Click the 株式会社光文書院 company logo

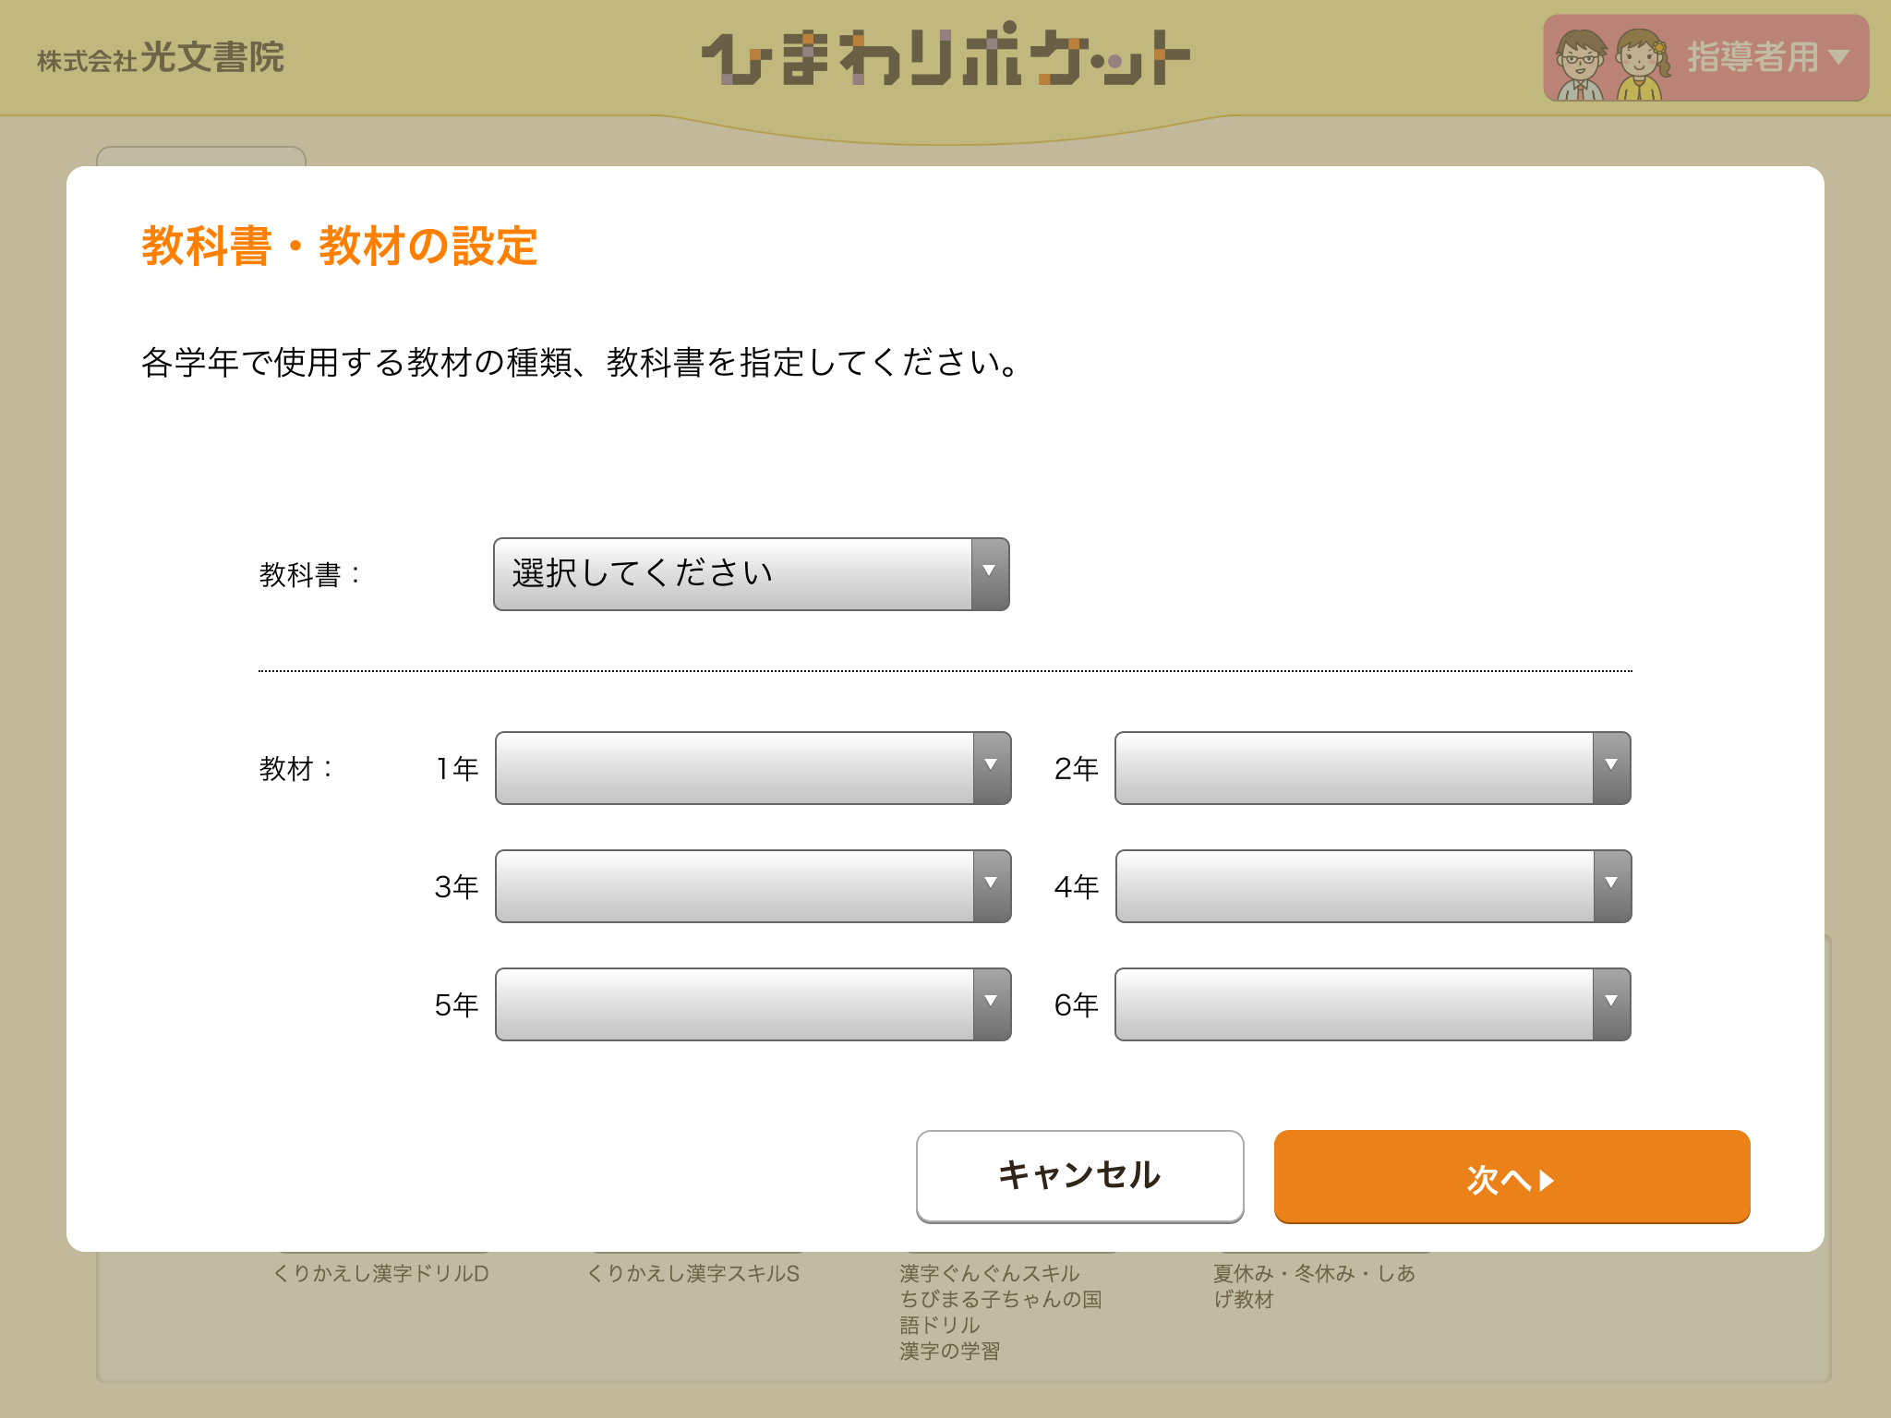click(x=161, y=57)
